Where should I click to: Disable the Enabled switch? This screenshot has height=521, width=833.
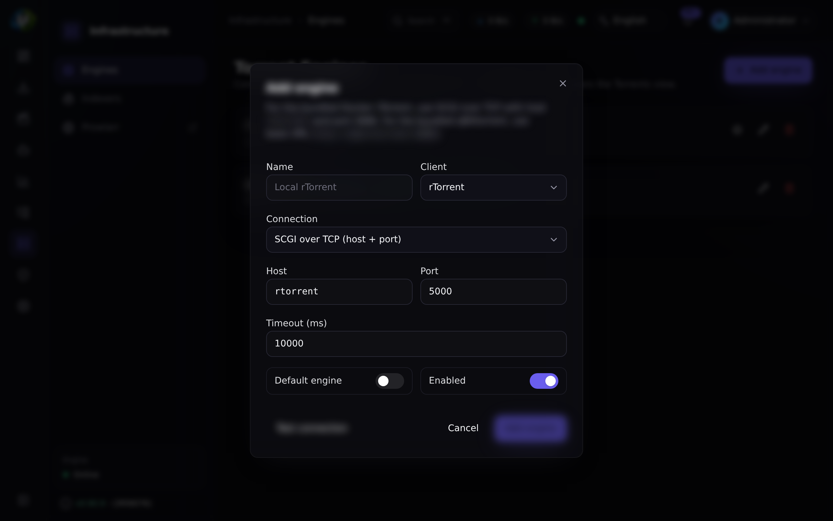click(543, 381)
